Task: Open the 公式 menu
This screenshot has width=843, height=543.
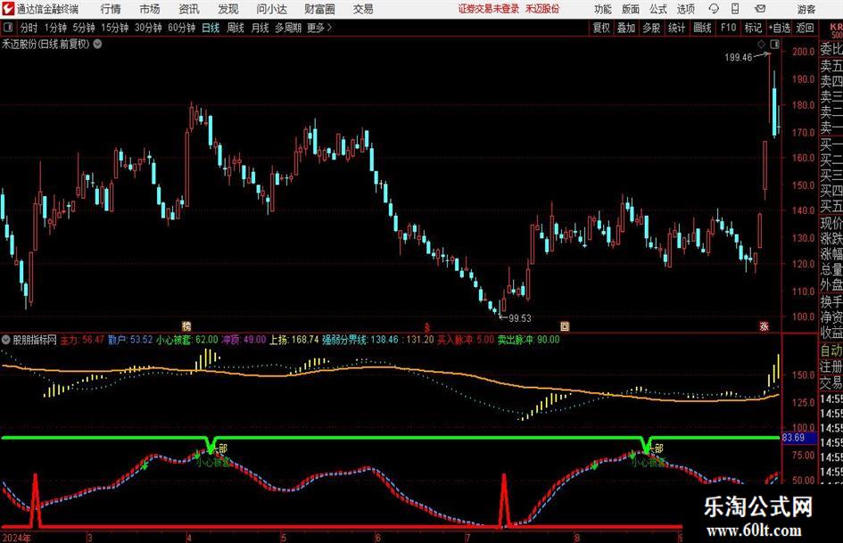Action: 657,9
